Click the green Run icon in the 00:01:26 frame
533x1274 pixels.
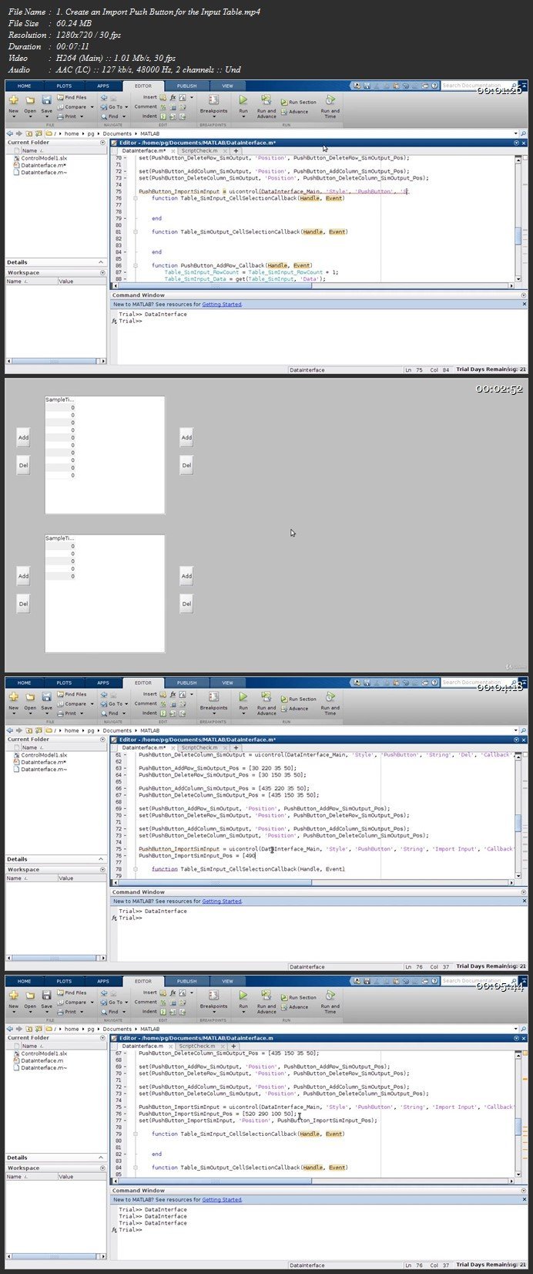pos(243,99)
